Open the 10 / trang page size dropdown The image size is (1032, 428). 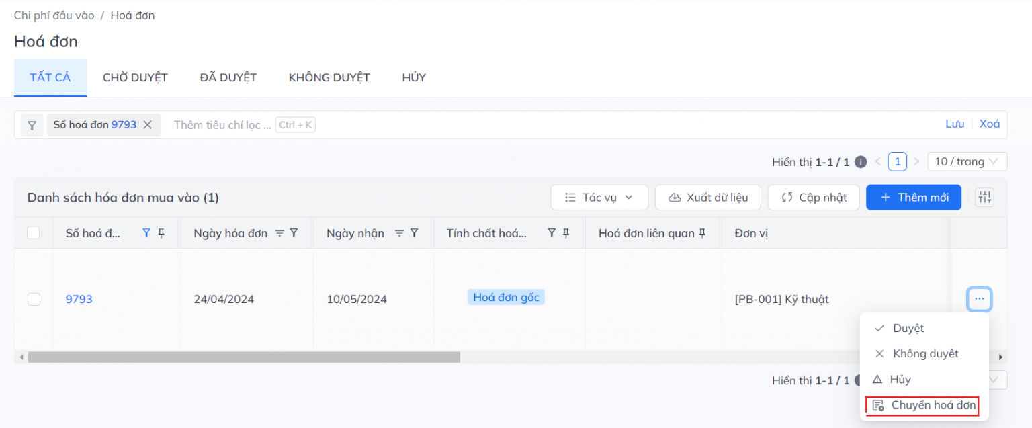tap(967, 161)
